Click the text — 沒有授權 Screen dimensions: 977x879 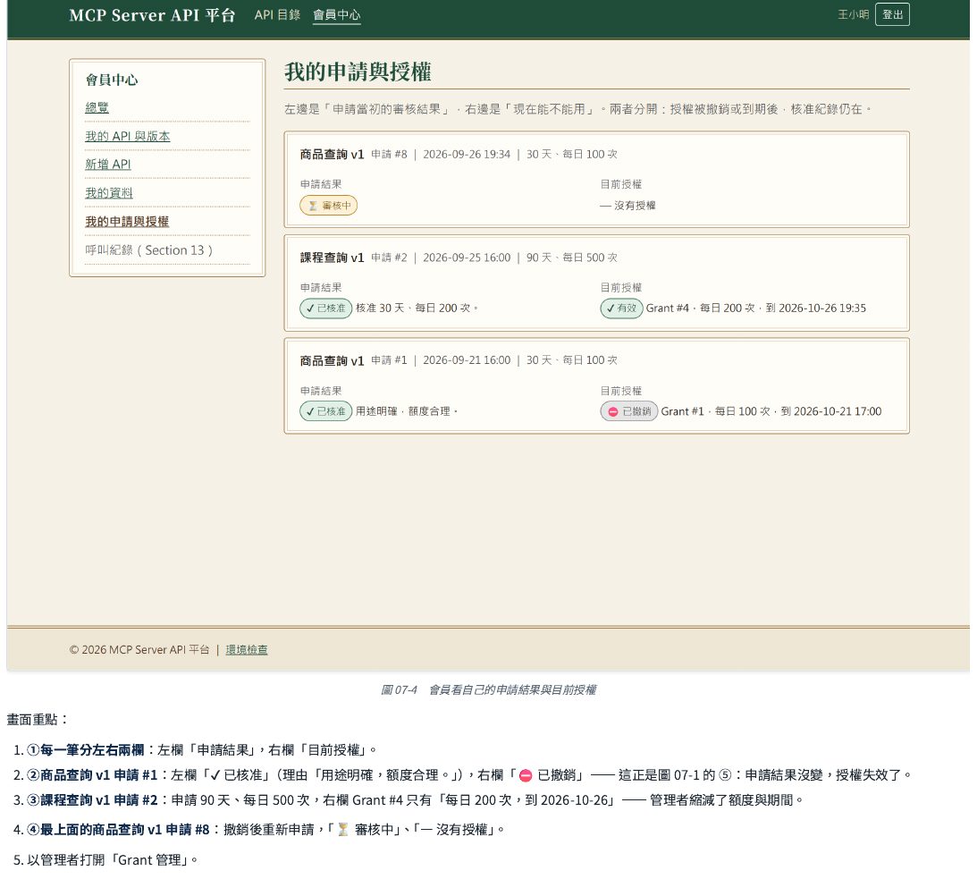(x=627, y=205)
